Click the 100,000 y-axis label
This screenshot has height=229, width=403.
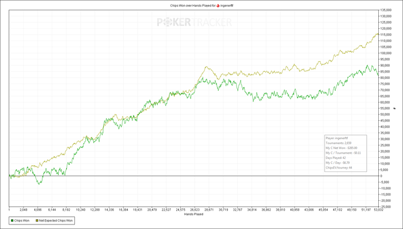[386, 53]
